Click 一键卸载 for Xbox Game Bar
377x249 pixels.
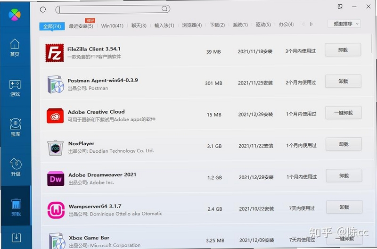344,239
